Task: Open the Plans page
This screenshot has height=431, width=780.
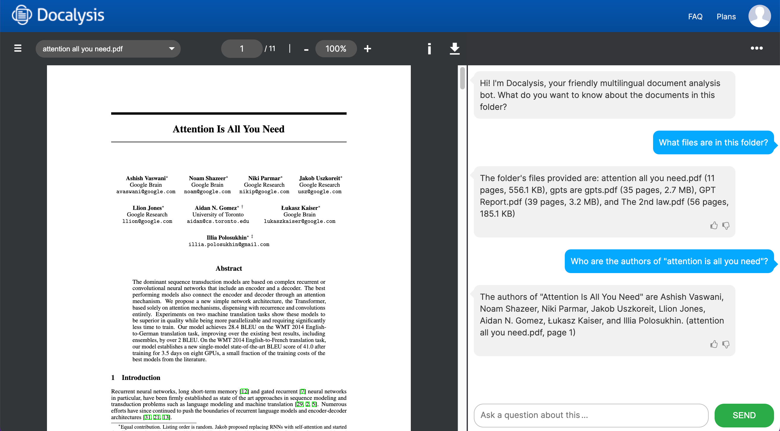Action: click(x=726, y=16)
